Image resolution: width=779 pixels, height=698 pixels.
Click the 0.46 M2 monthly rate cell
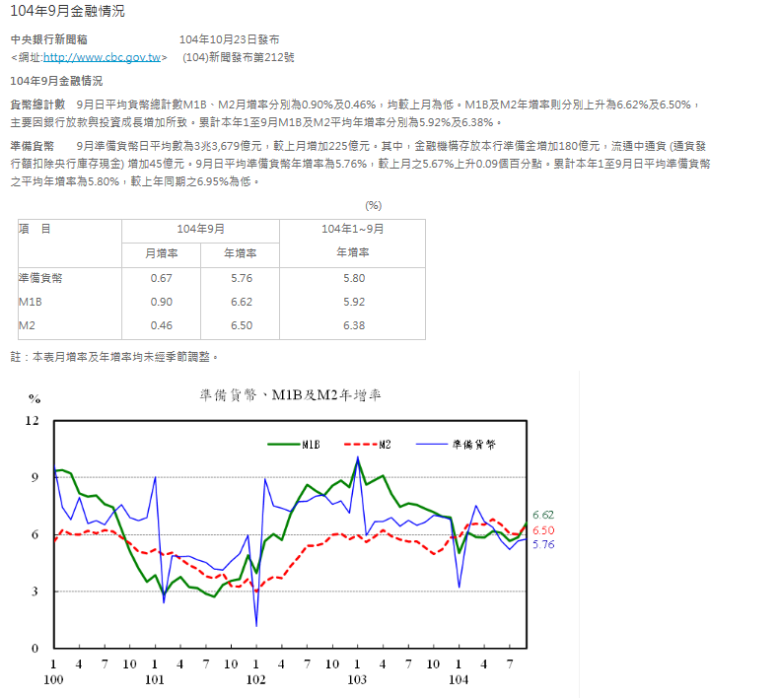point(162,326)
